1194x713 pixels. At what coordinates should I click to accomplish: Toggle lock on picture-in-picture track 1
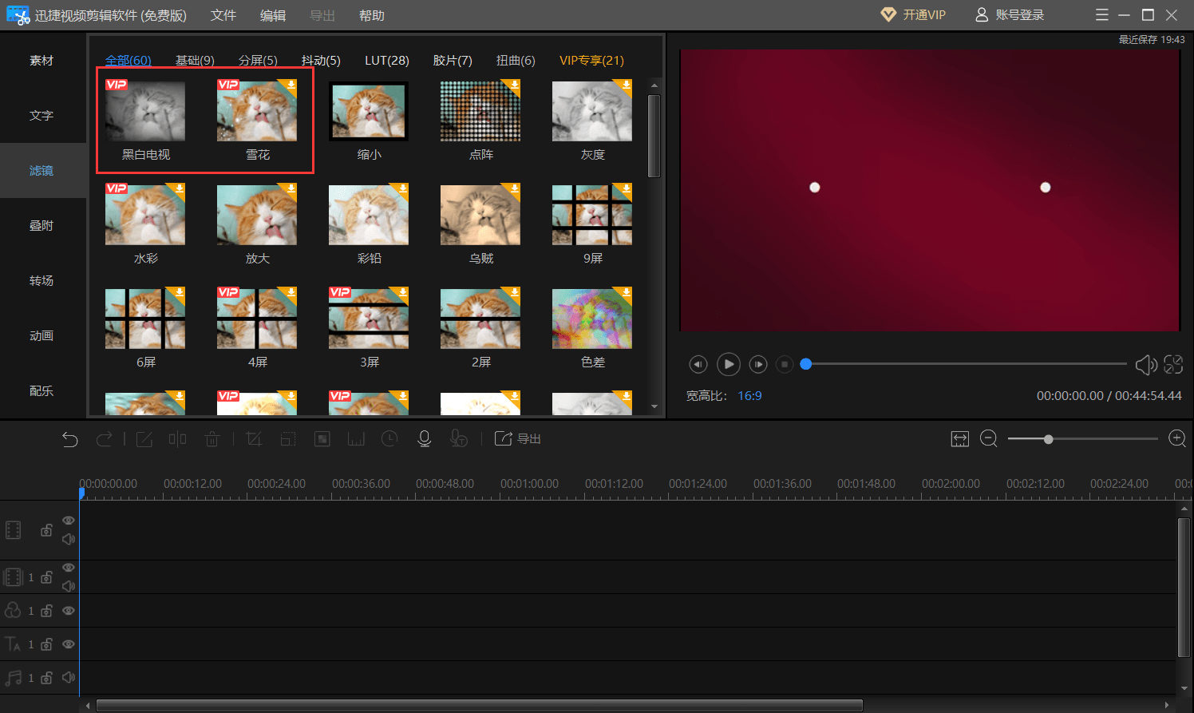point(47,577)
